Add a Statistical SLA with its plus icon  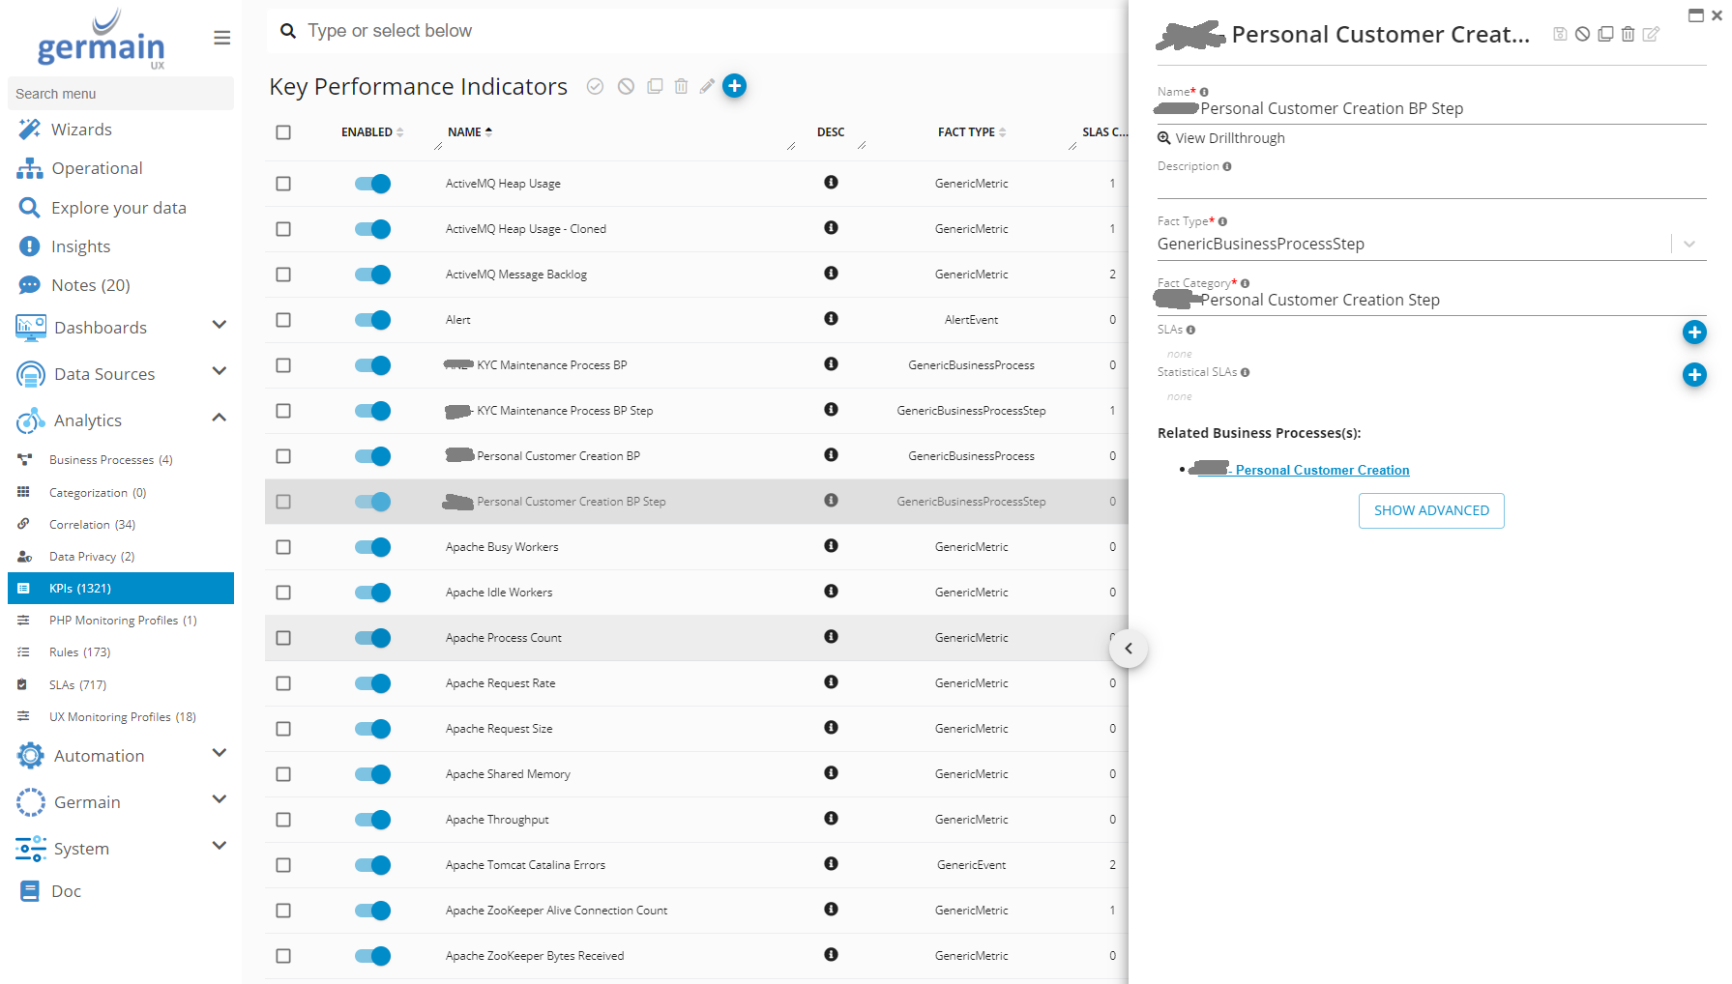pos(1693,375)
